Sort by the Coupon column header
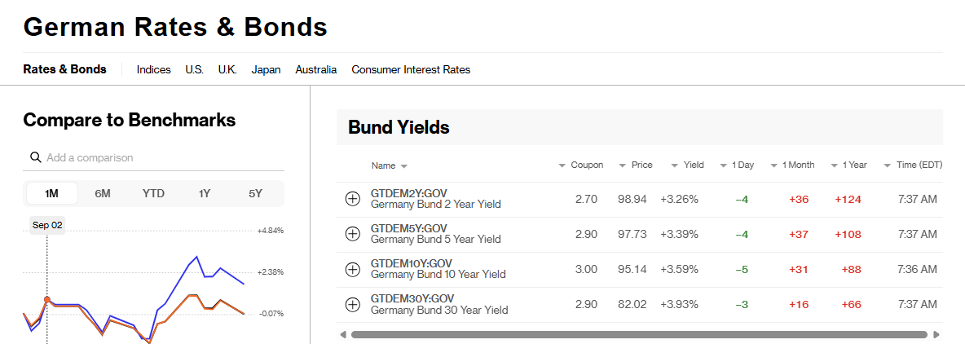This screenshot has width=965, height=344. [x=580, y=165]
